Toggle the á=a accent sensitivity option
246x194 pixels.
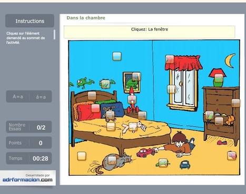pyautogui.click(x=41, y=97)
